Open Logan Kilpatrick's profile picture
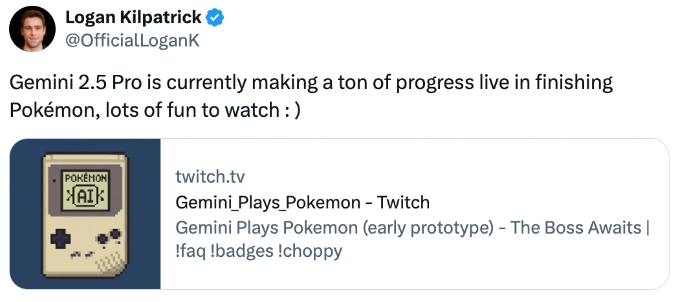The height and width of the screenshot is (302, 678). point(32,29)
